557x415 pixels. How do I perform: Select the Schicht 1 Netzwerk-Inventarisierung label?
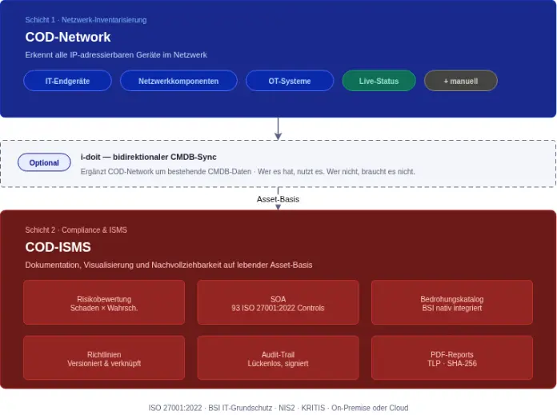point(86,19)
